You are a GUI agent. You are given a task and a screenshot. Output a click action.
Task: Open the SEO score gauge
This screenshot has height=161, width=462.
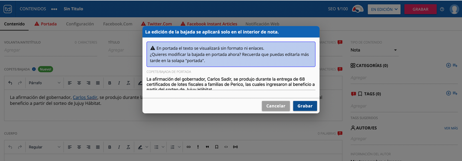coord(358,9)
